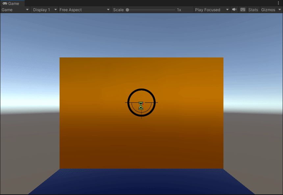Enable audio by clicking the speaker toggle

coord(234,10)
